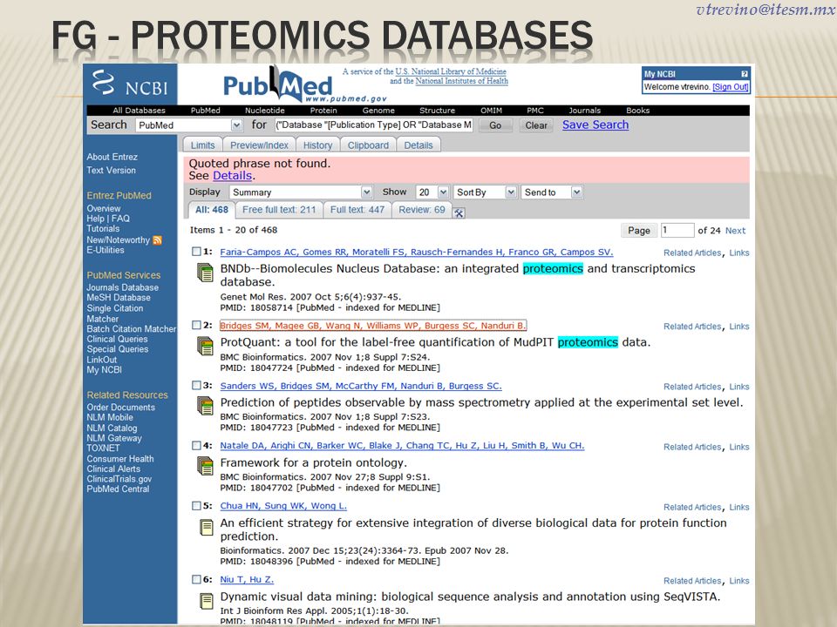Check the box for item 5
This screenshot has width=837, height=627.
(196, 506)
